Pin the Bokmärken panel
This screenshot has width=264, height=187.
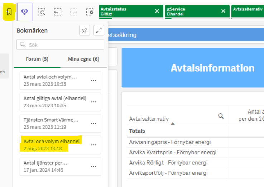pyautogui.click(x=85, y=30)
